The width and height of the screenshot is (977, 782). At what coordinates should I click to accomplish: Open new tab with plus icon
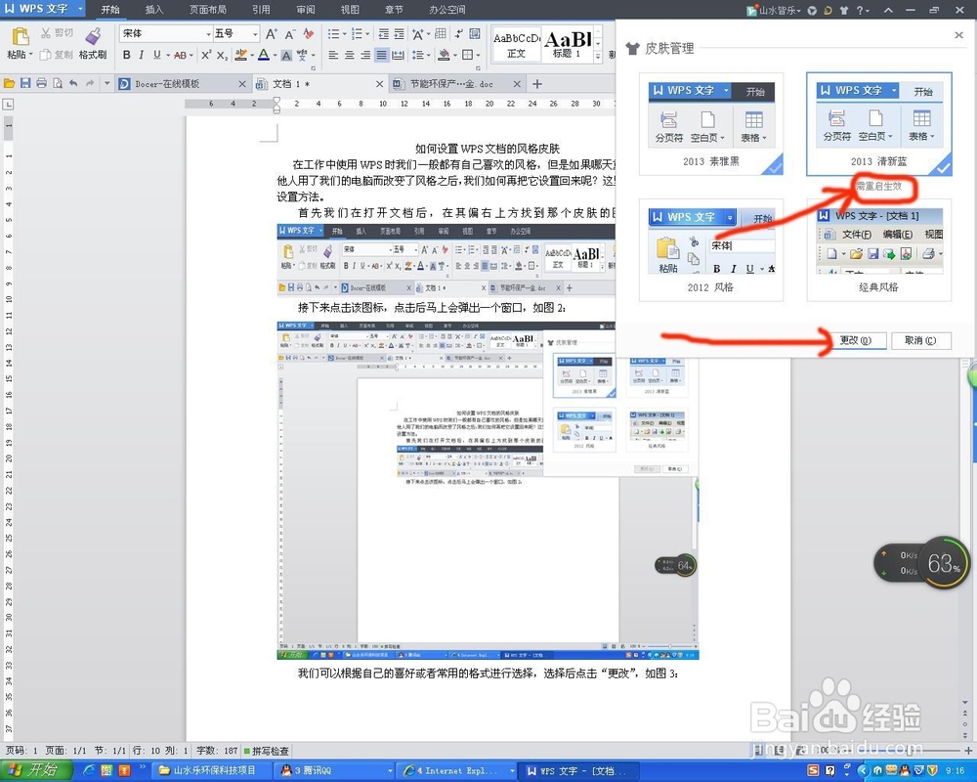537,83
